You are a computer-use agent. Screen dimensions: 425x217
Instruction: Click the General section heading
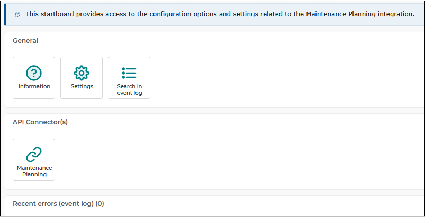25,41
